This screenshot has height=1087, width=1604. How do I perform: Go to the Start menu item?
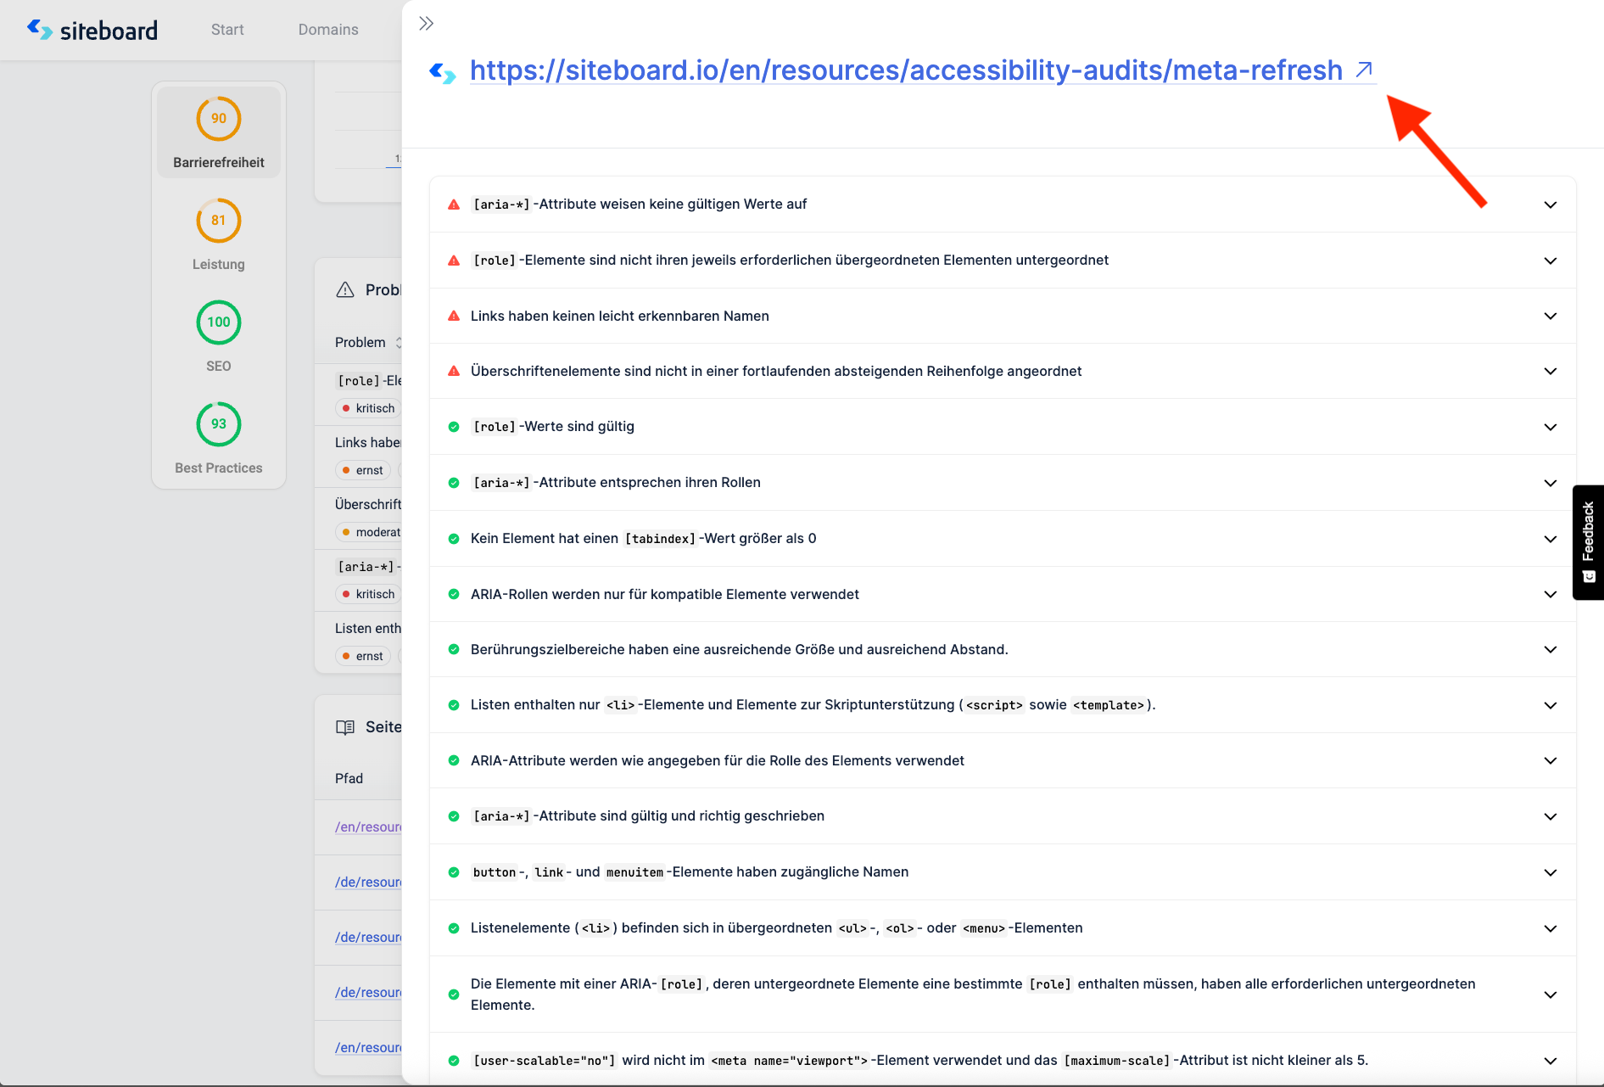pyautogui.click(x=227, y=30)
